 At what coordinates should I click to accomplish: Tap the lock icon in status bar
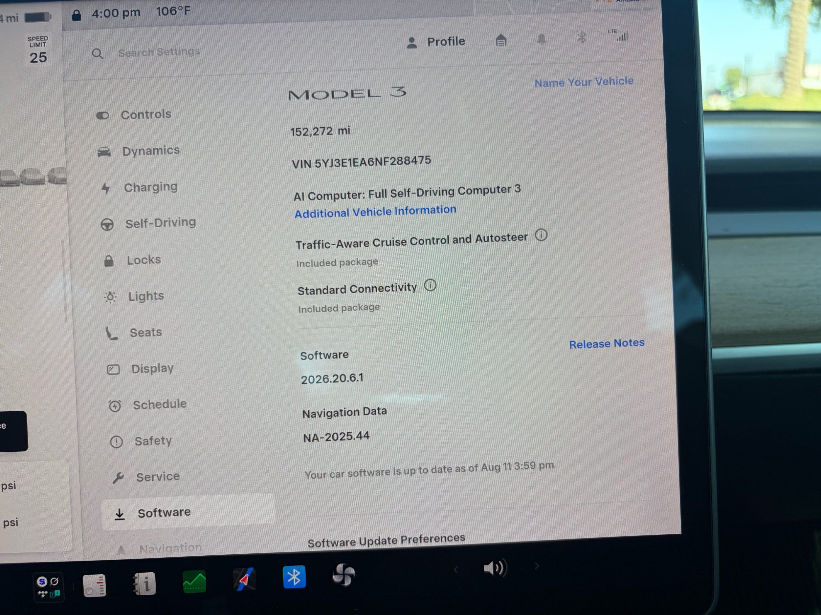[x=77, y=15]
